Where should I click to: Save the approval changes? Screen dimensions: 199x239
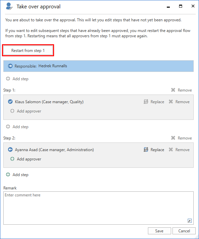pos(159,231)
